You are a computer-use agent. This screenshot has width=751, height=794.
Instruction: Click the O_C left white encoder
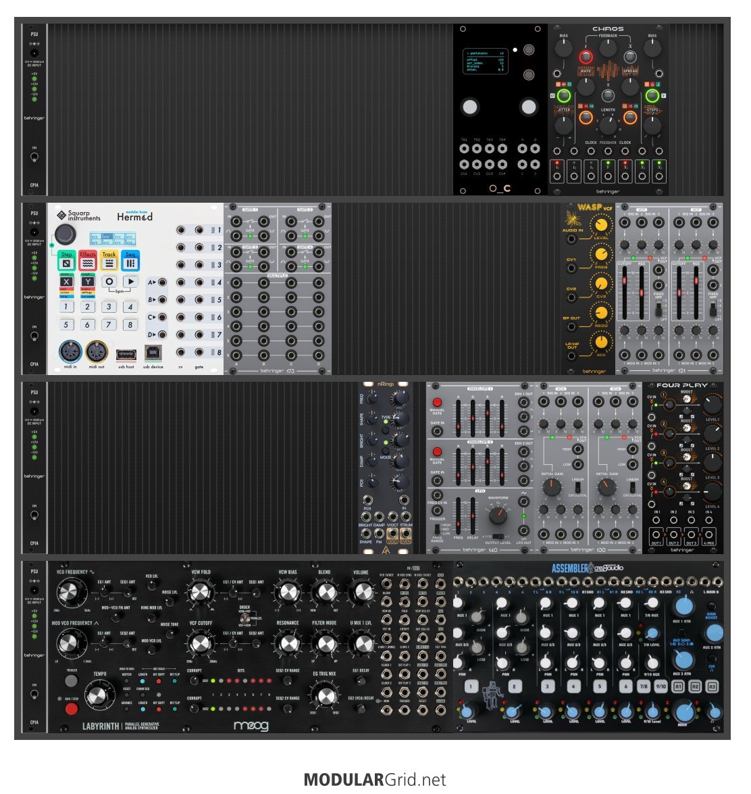(469, 107)
